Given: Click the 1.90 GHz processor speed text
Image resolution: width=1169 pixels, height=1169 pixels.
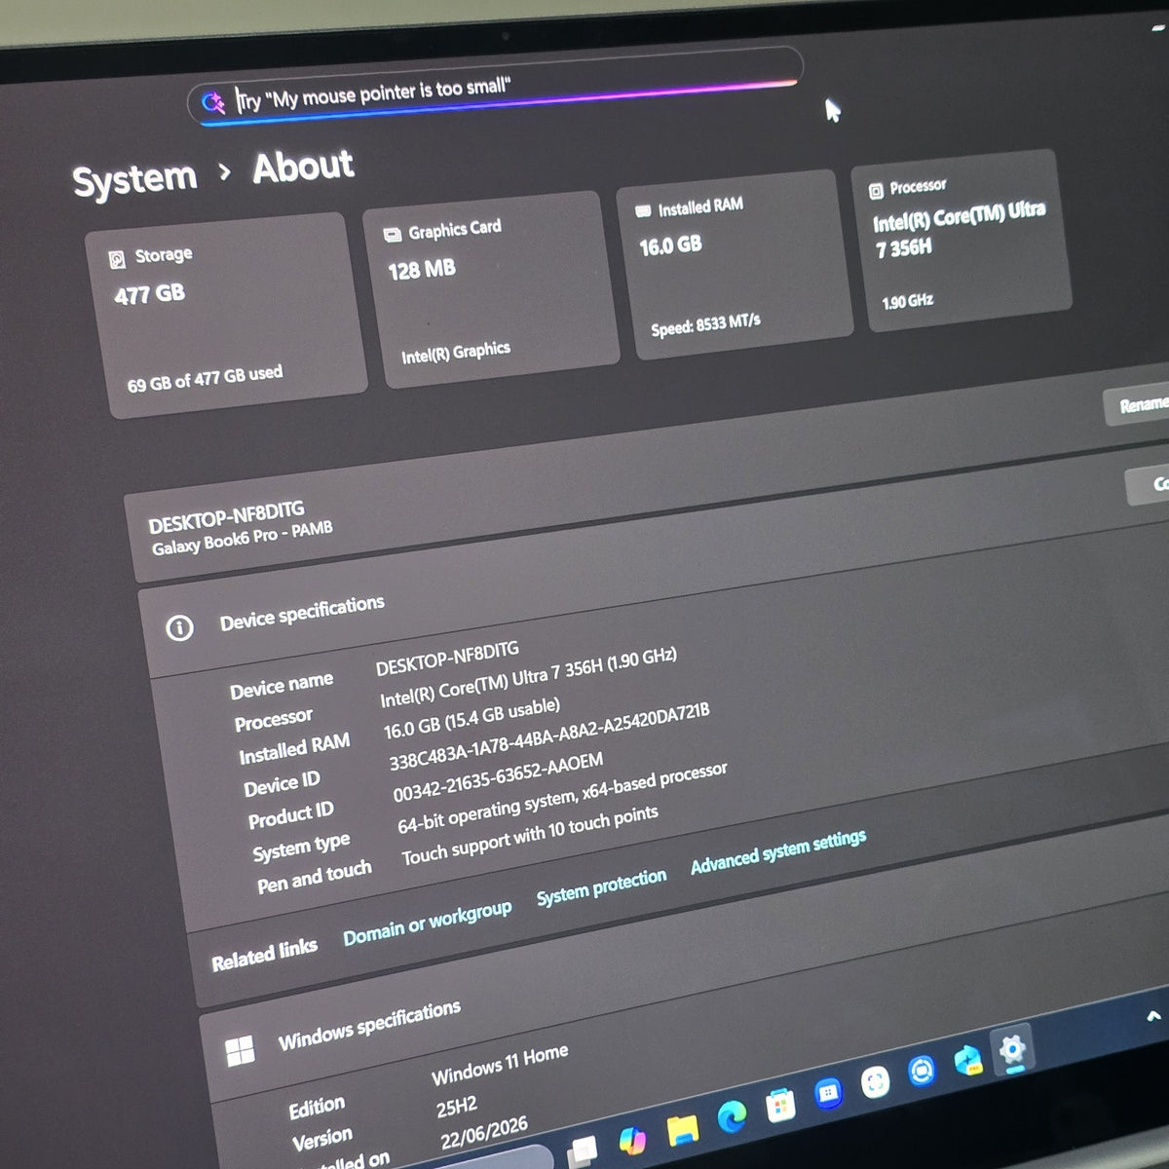Looking at the screenshot, I should click(908, 302).
